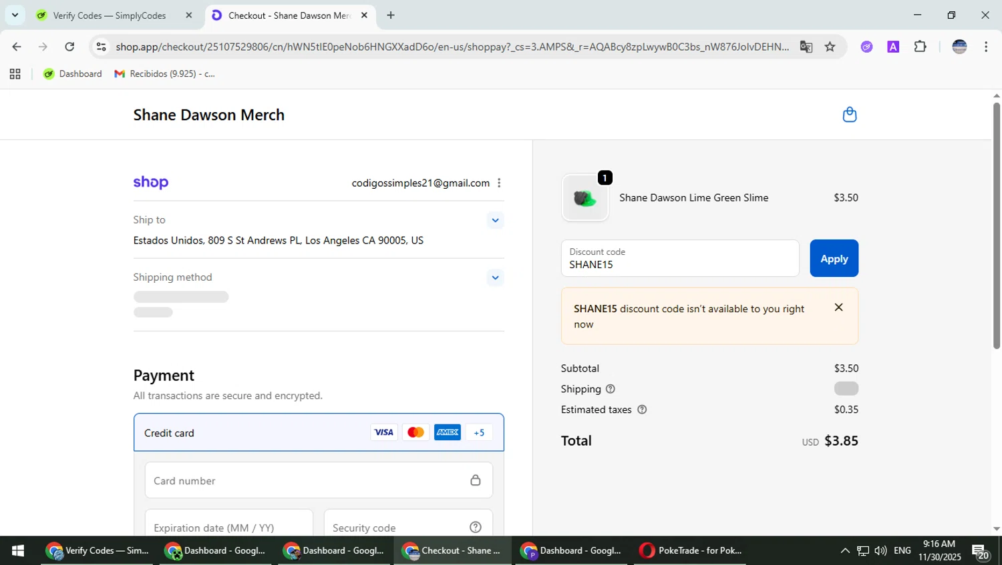Click the Visa card logo

383,432
